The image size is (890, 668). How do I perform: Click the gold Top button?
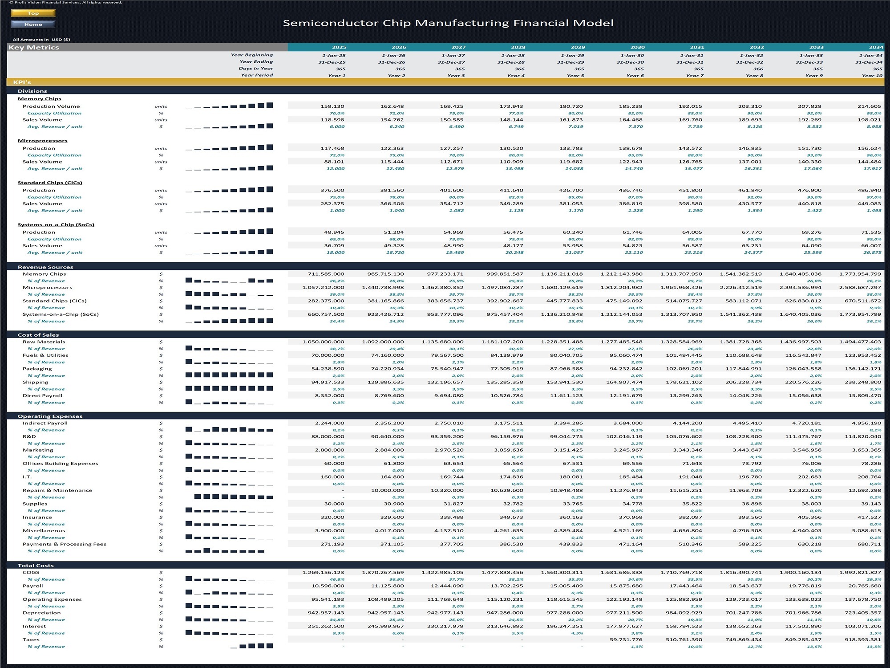pos(33,13)
